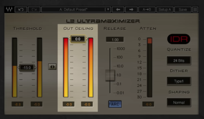
Task: Click the threshold/ceiling link arrows button
Action: 52,67
